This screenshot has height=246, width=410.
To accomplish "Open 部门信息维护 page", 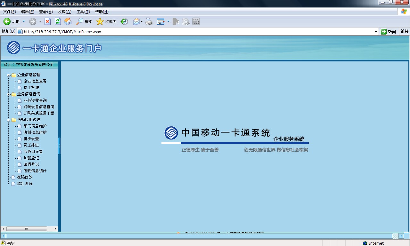I will point(35,126).
